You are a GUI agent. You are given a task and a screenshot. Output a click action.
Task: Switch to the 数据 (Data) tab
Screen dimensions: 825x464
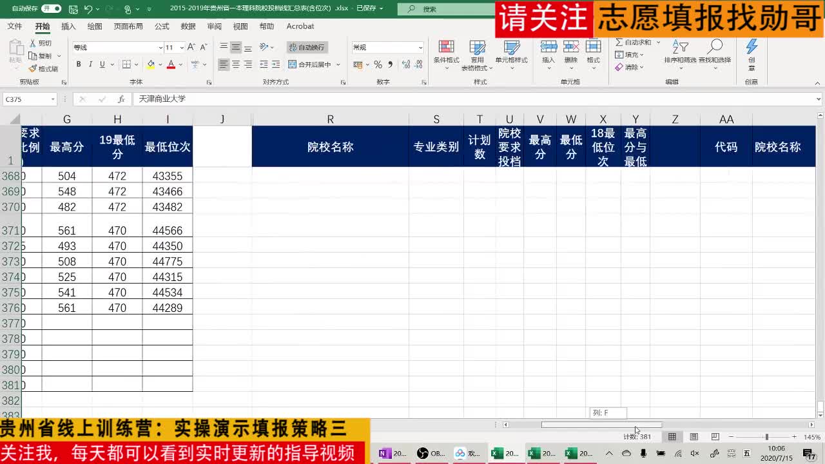click(188, 26)
